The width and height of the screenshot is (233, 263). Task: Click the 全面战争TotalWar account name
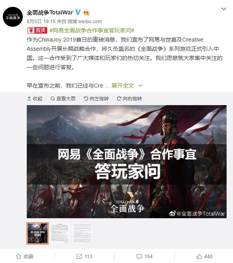click(50, 12)
